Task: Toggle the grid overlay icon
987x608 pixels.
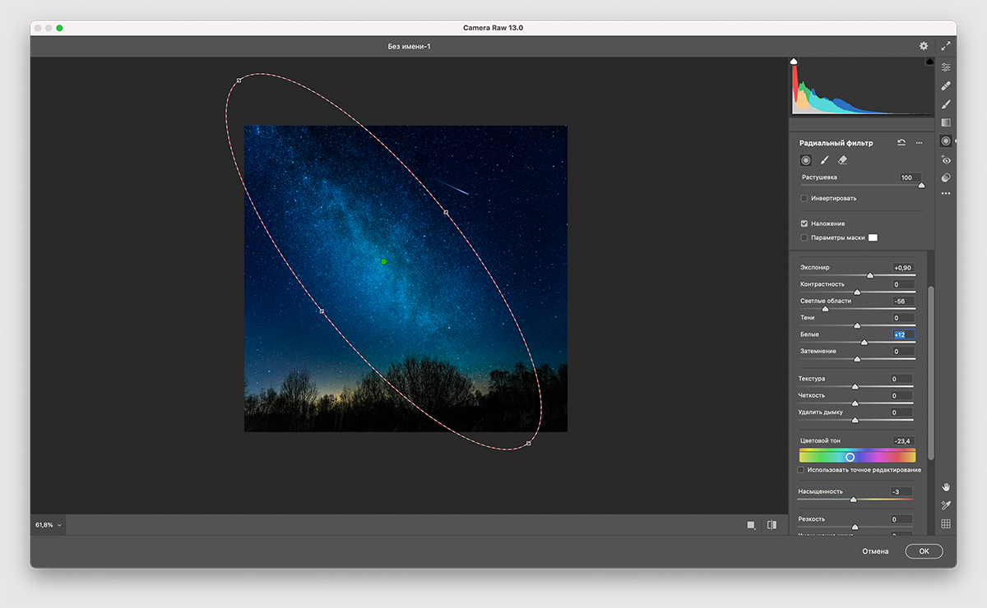Action: [946, 523]
